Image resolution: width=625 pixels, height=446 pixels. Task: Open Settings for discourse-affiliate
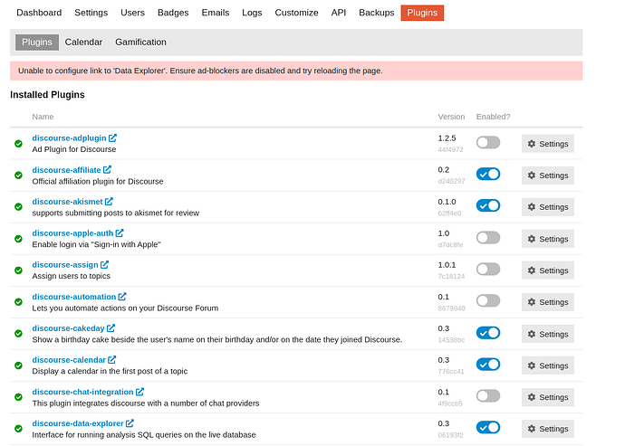[x=548, y=176]
